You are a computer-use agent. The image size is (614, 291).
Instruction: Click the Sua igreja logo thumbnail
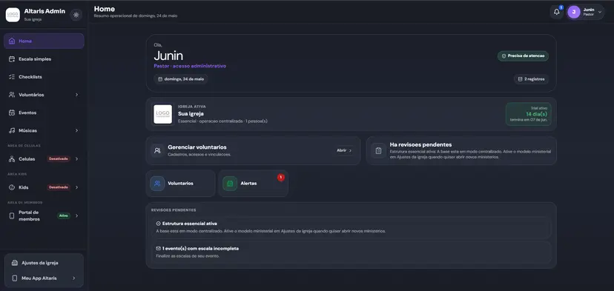coord(163,114)
